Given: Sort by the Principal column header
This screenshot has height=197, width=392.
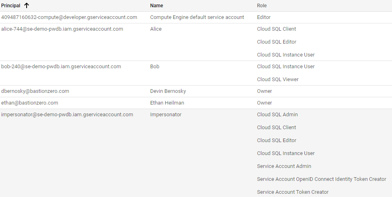Looking at the screenshot, I should click(x=11, y=6).
